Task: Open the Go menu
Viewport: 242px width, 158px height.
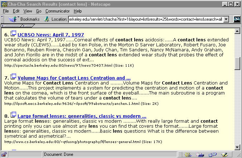Action: [x=39, y=11]
